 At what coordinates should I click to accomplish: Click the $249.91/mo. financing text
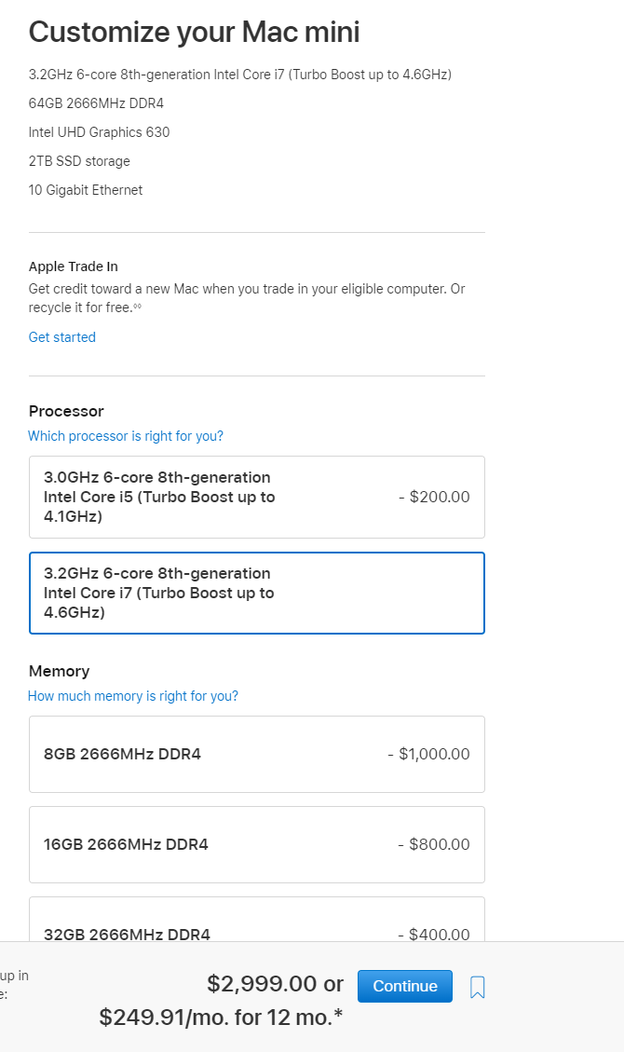coord(220,1018)
